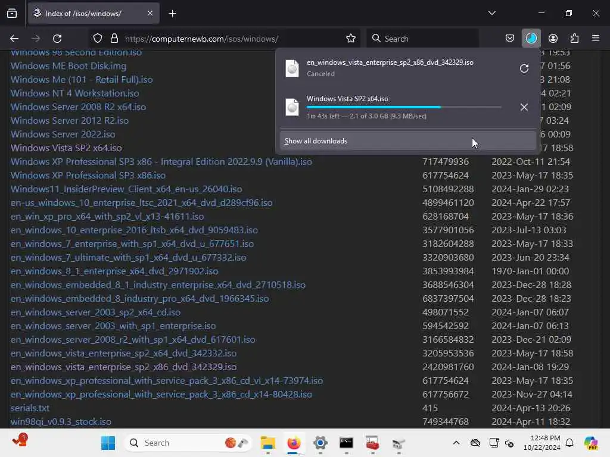Open the Windows Start menu
The image size is (610, 457).
pyautogui.click(x=108, y=443)
